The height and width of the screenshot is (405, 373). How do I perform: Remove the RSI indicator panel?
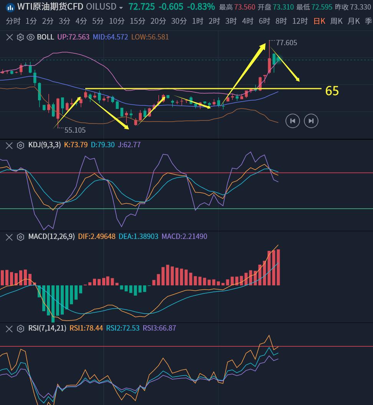click(x=10, y=328)
